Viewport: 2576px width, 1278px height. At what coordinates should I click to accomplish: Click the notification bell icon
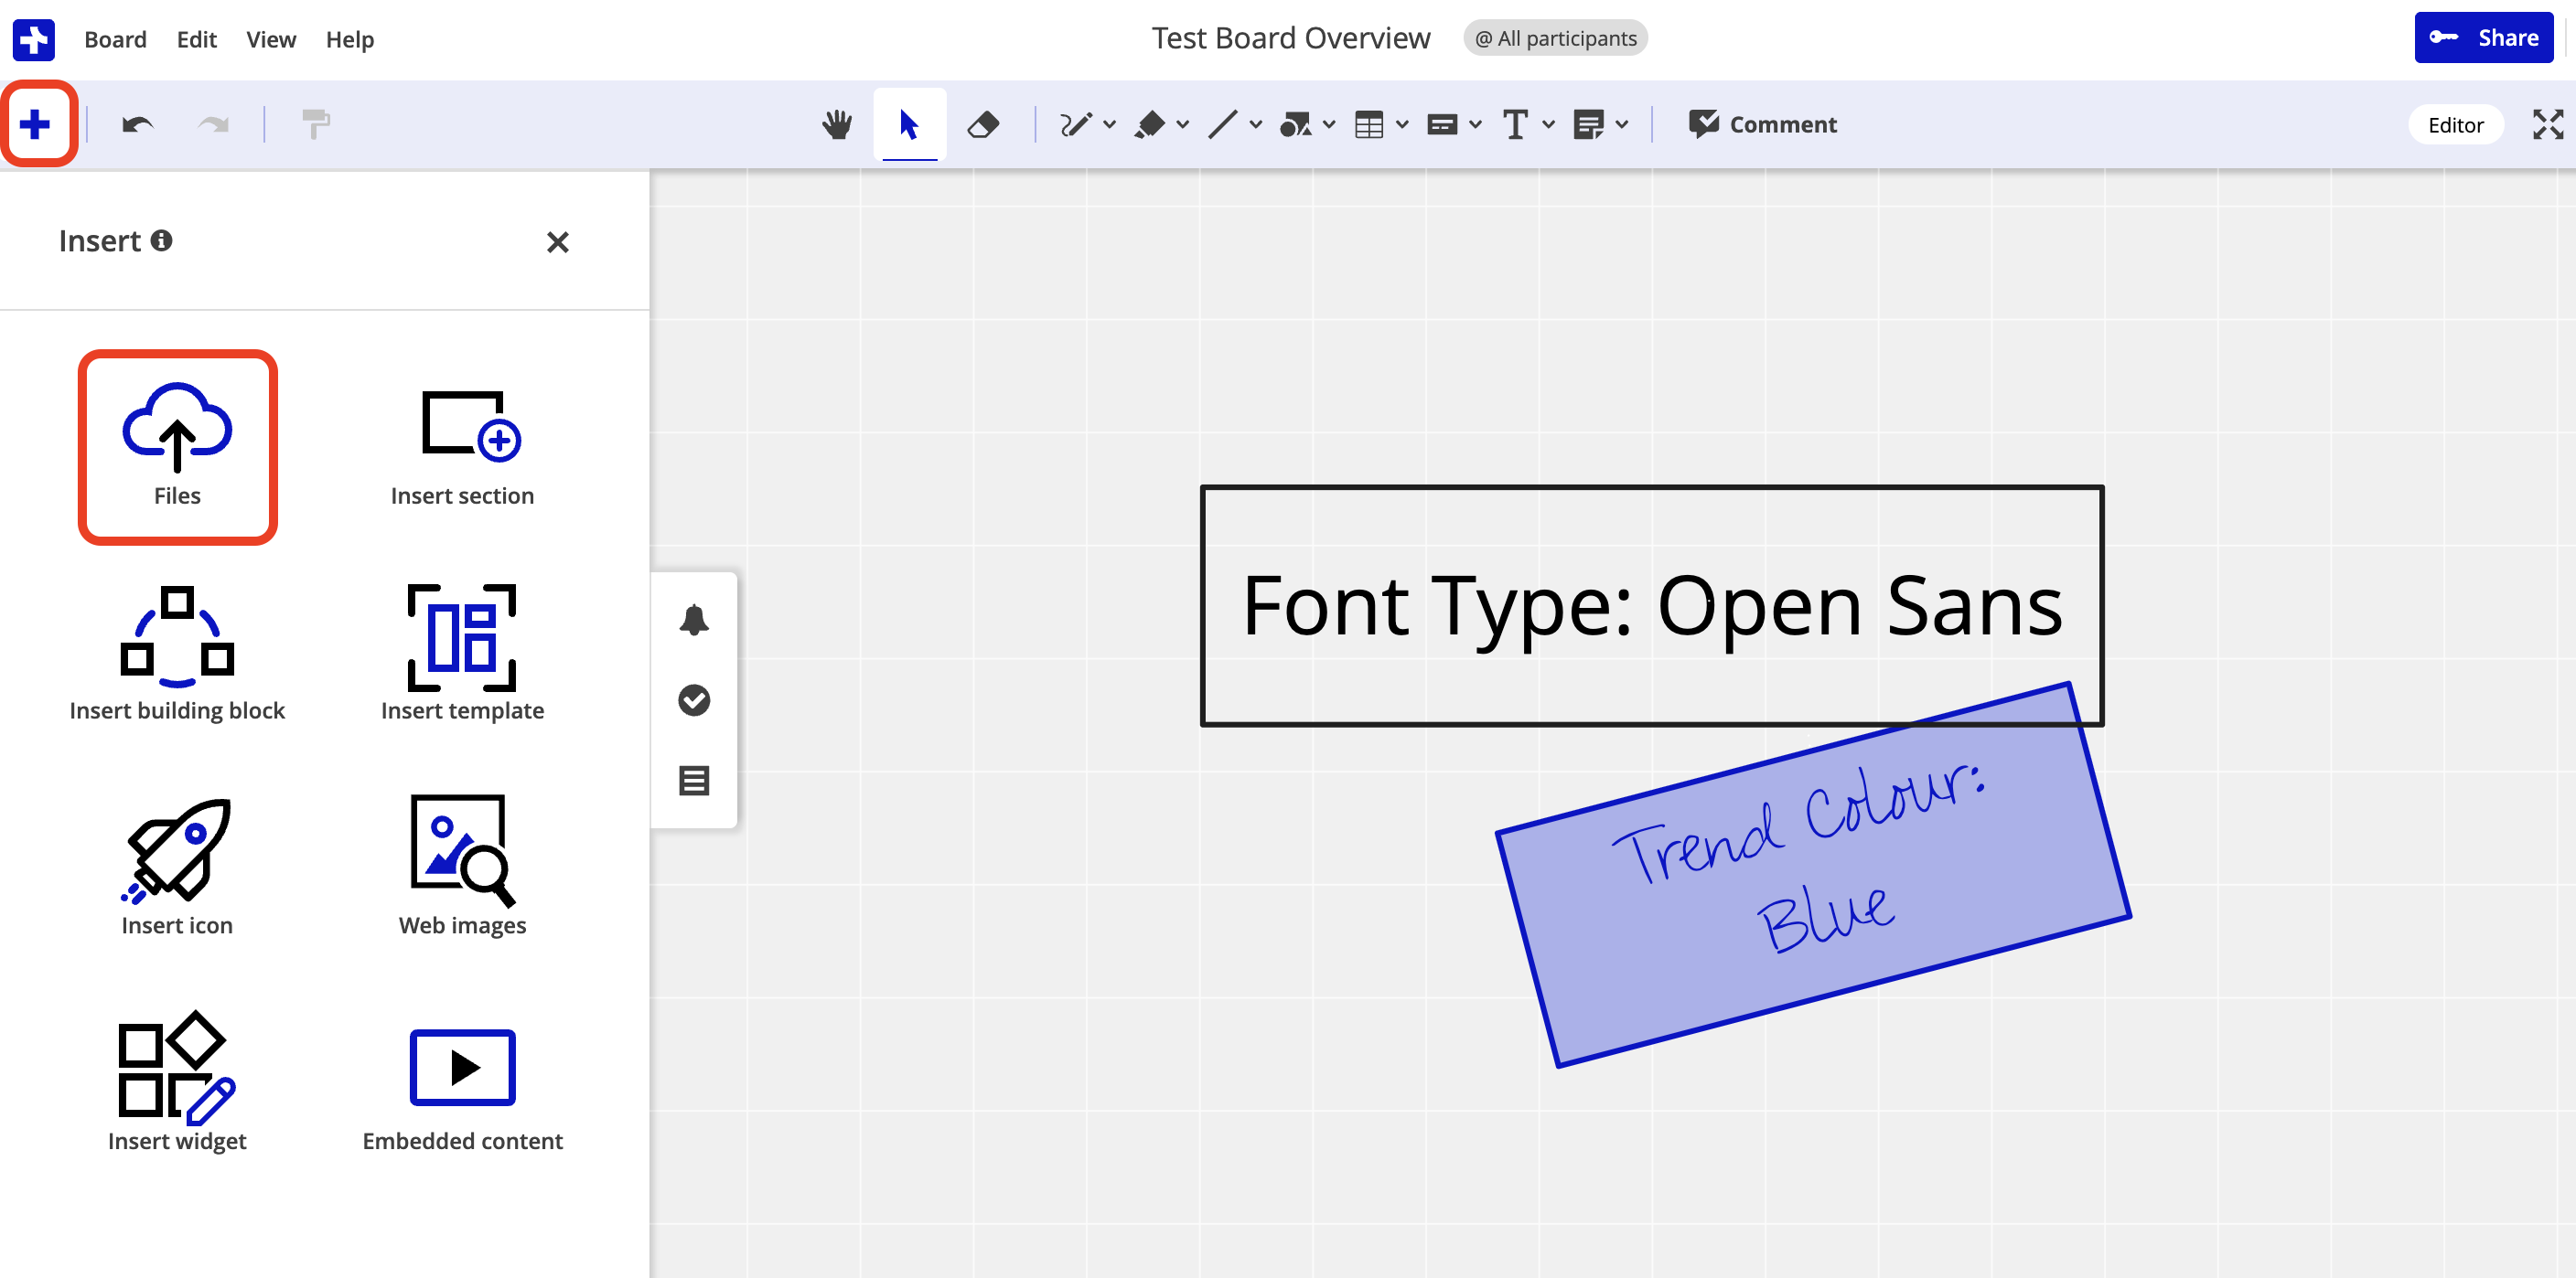694,620
